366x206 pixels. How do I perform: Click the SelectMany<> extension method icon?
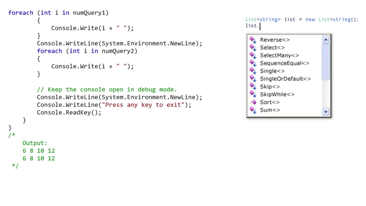click(253, 55)
